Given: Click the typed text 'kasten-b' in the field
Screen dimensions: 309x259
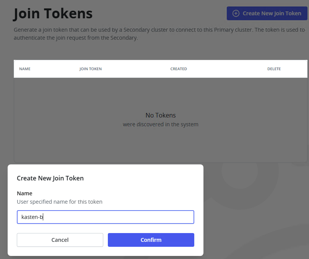Looking at the screenshot, I should coord(32,217).
